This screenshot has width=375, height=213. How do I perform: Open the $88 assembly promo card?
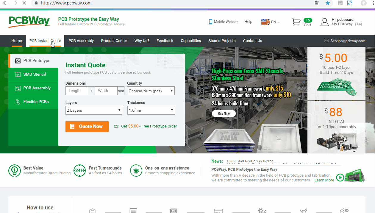point(336,127)
